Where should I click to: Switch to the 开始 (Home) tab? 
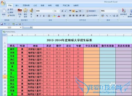point(10,6)
